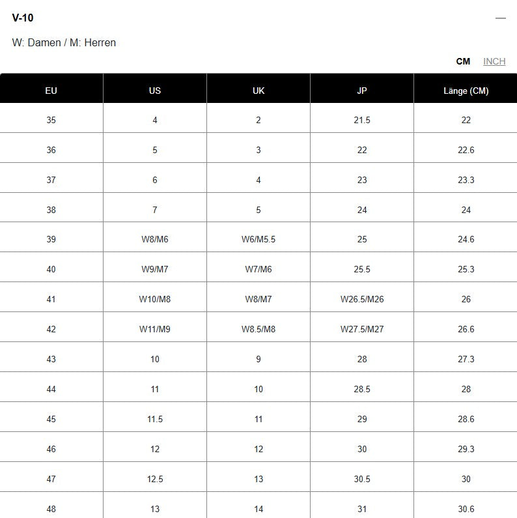Click the UK column header
517x518 pixels.
coord(258,91)
